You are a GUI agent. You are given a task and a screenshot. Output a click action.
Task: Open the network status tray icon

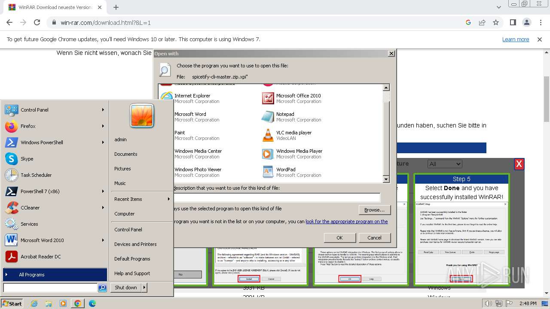click(499, 304)
